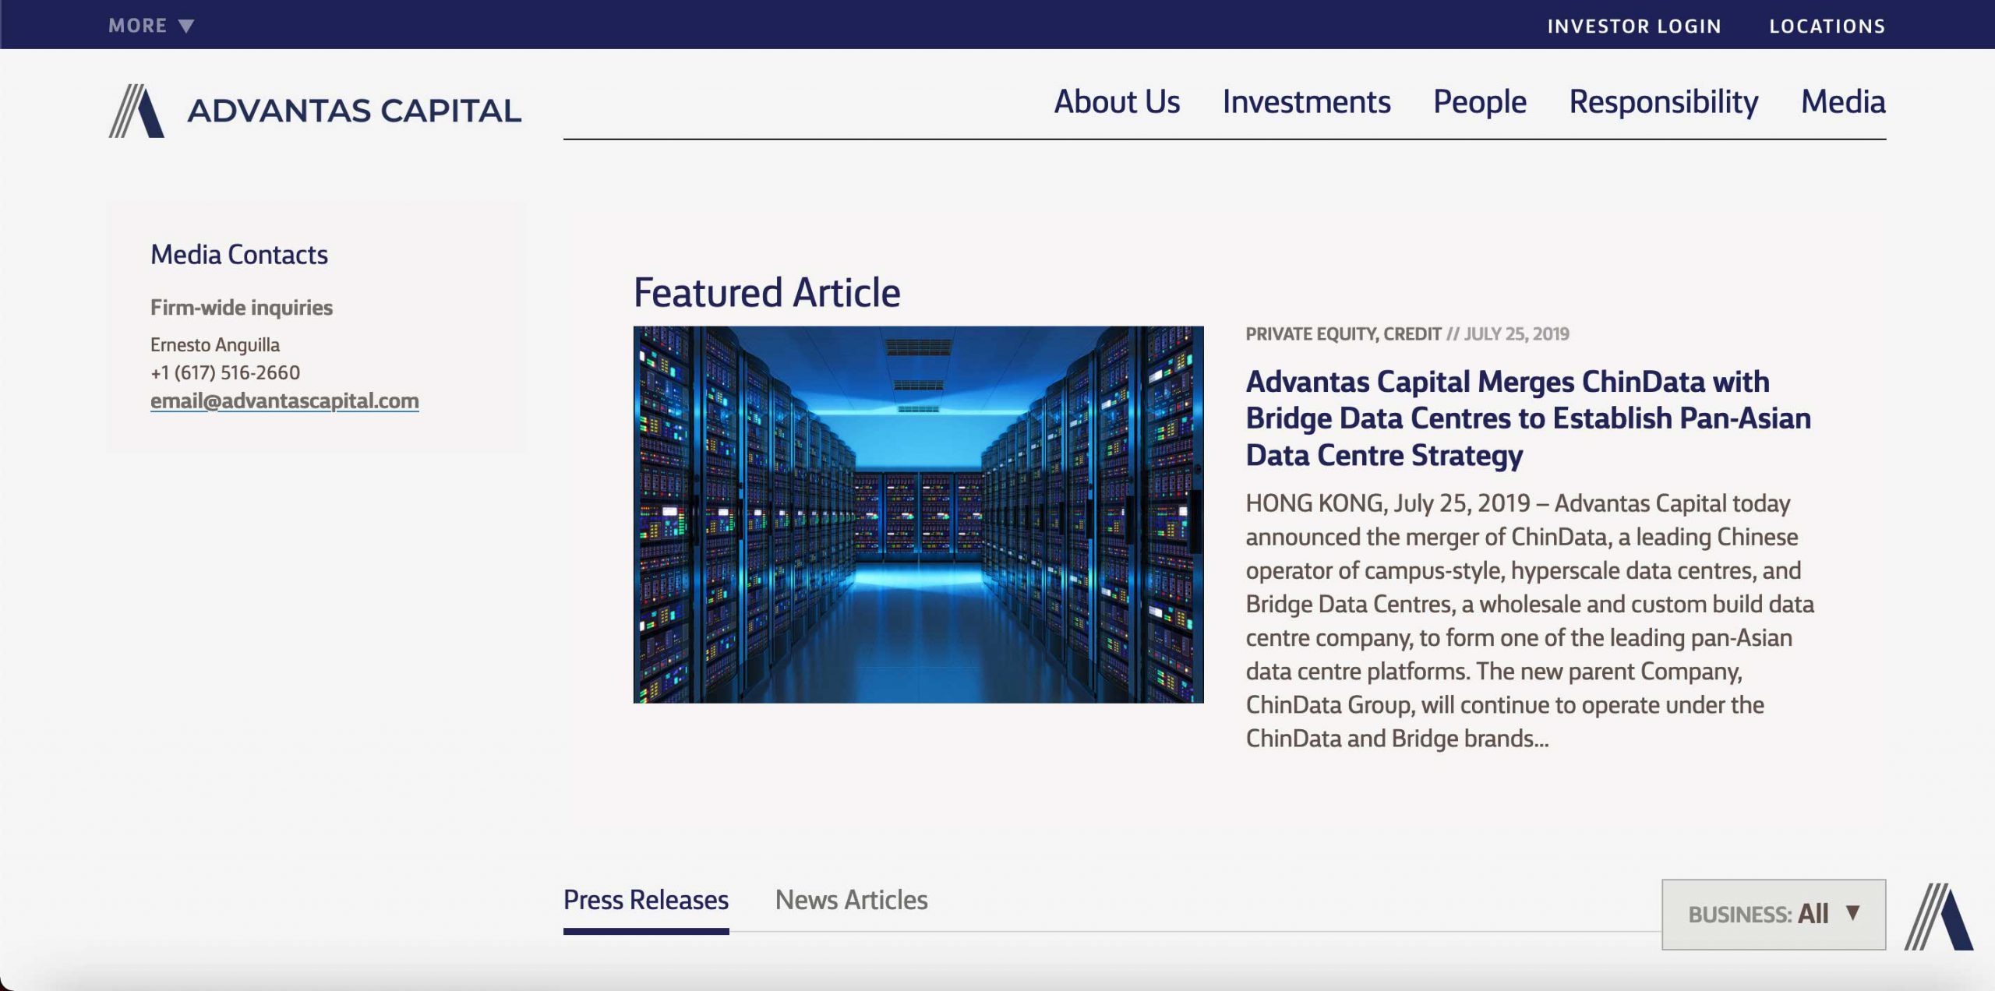Viewport: 1995px width, 991px height.
Task: Select the phone number +1 (617) 516-2660
Action: [225, 372]
